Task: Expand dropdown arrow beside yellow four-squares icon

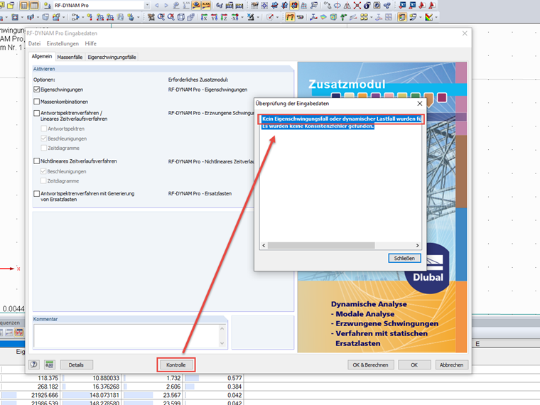Action: [371, 17]
